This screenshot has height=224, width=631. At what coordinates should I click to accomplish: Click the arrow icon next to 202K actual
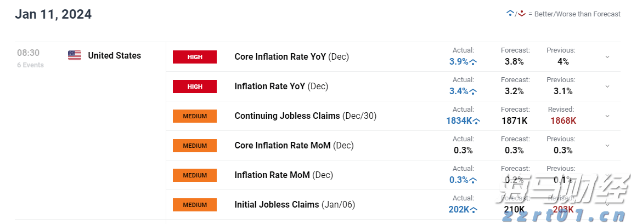474,210
